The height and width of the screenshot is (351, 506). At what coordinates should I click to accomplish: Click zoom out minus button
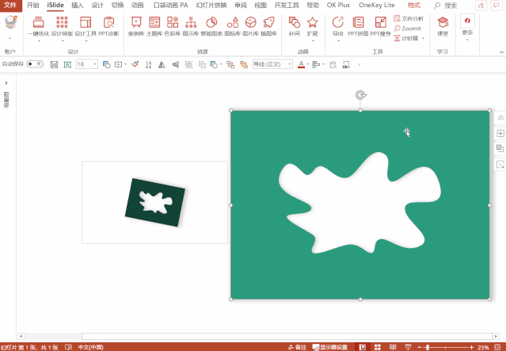(420, 348)
